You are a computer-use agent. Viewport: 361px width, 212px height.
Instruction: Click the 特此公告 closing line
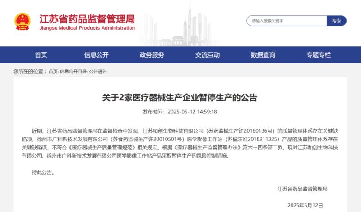tap(43, 172)
